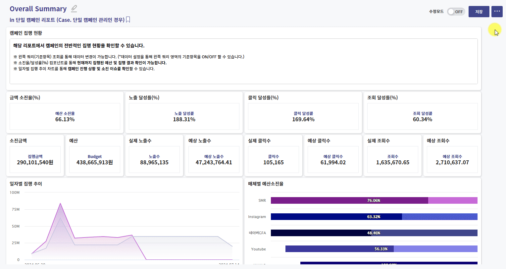Click the pencil icon beside Overall Summary

click(74, 9)
